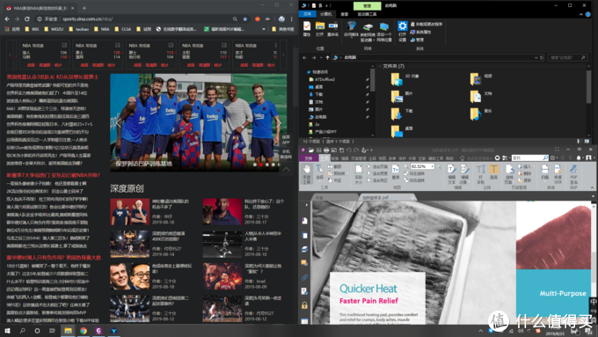Click Properties (属性) icon in Explorer ribbon
This screenshot has height=337, width=598.
(307, 29)
